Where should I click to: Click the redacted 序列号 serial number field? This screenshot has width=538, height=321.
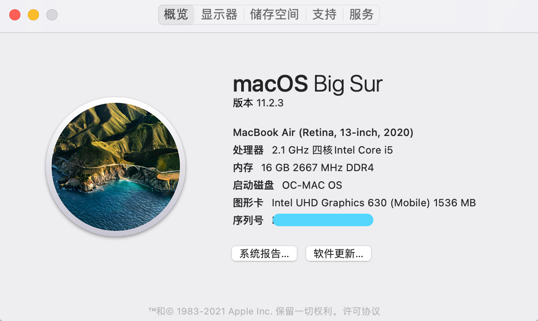click(323, 220)
